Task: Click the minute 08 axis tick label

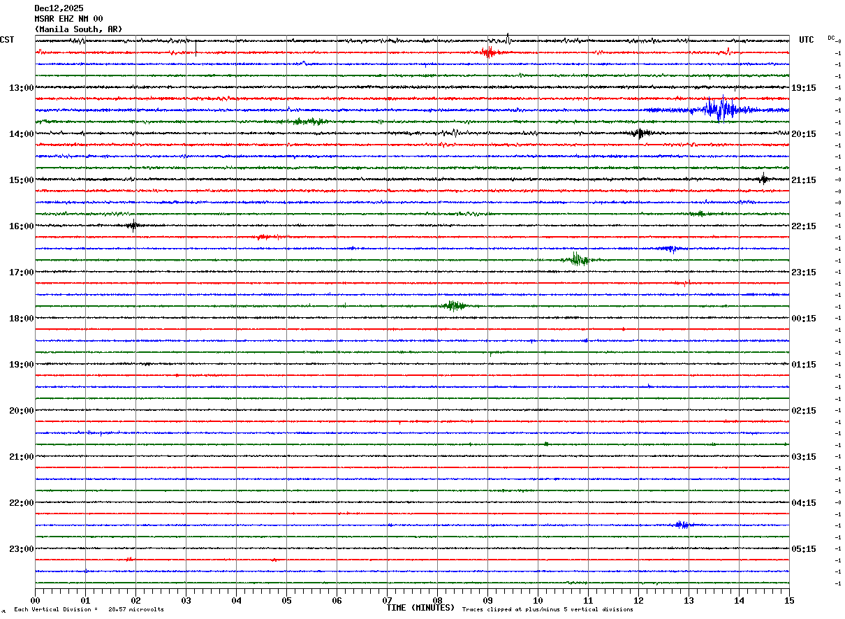Action: tap(437, 600)
